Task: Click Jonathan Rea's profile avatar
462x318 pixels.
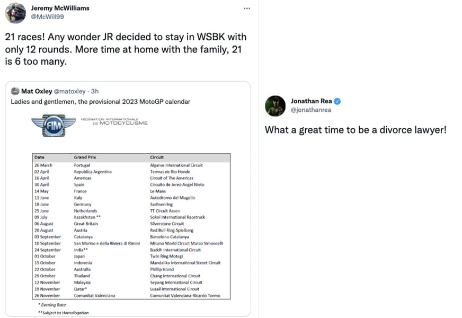Action: point(275,106)
